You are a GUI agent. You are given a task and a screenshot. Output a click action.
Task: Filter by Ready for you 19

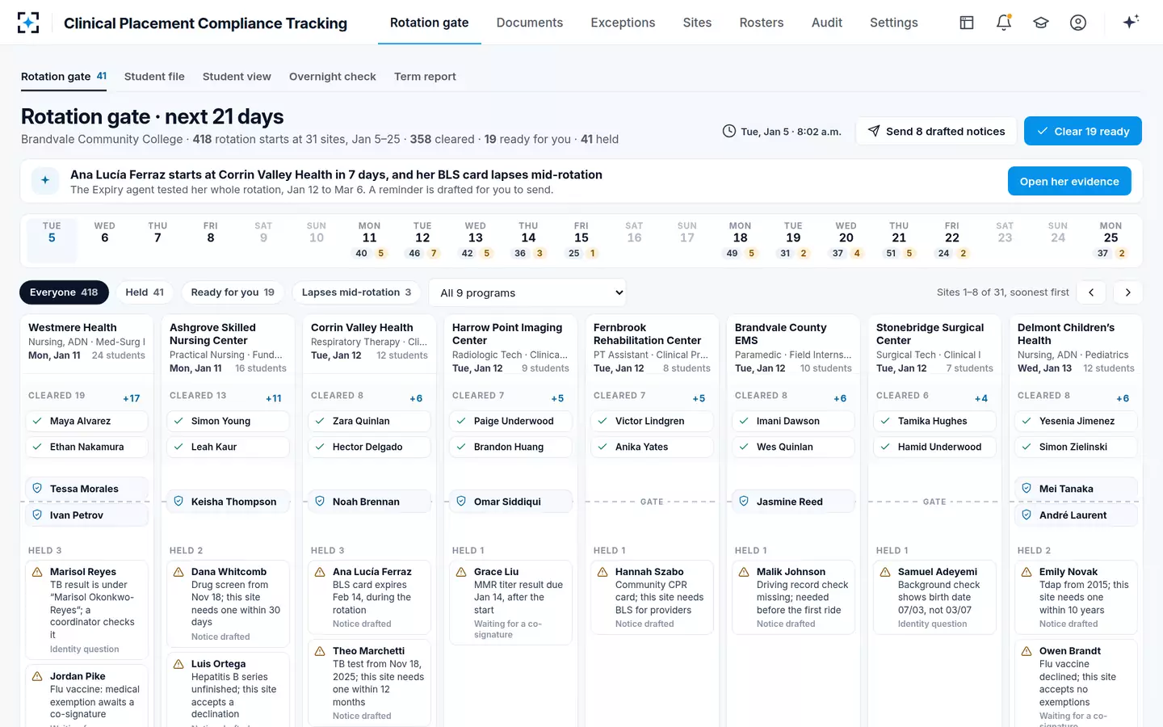click(233, 292)
